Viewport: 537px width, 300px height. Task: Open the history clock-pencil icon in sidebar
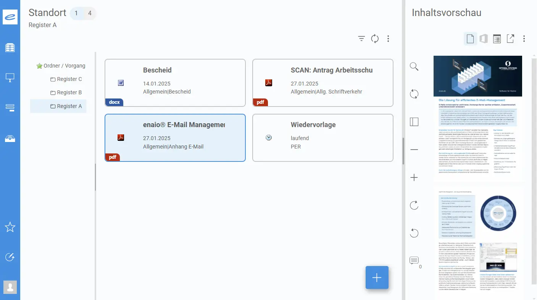pyautogui.click(x=10, y=257)
